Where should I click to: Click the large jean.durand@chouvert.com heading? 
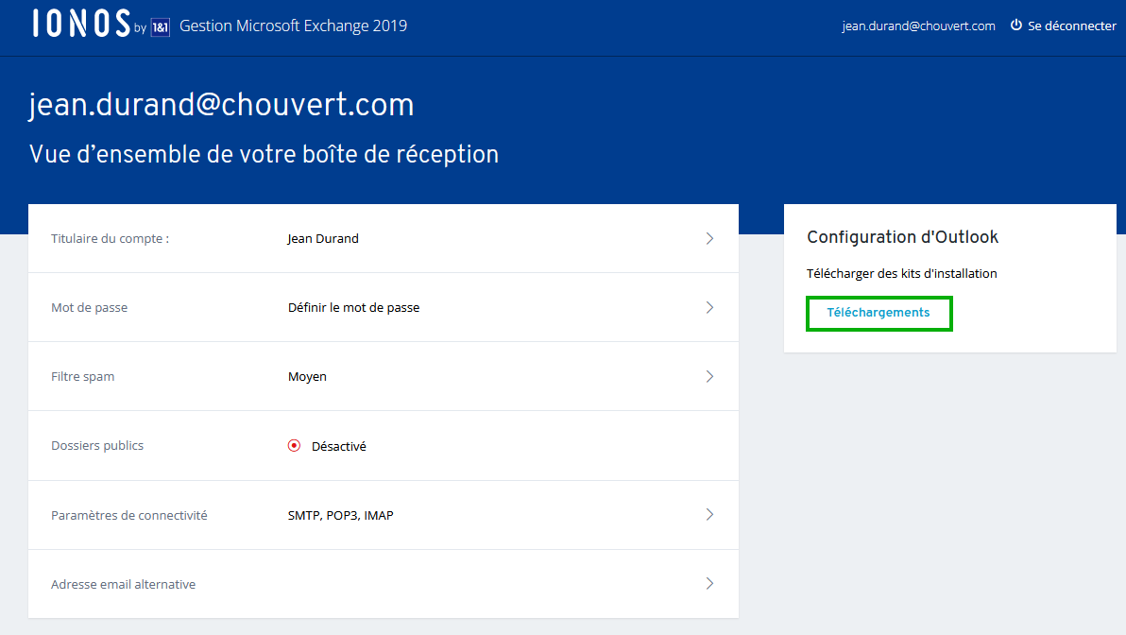(x=221, y=105)
